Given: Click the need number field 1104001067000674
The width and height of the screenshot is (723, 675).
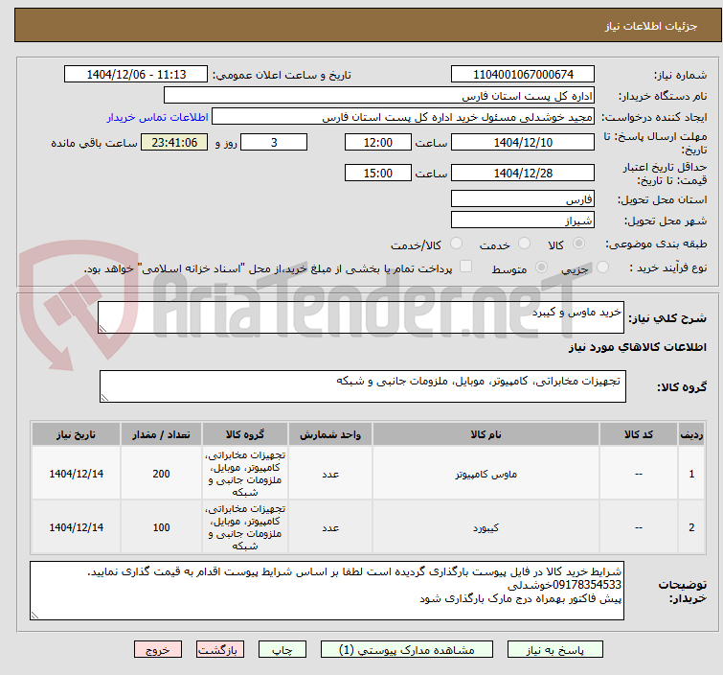Looking at the screenshot, I should 523,75.
